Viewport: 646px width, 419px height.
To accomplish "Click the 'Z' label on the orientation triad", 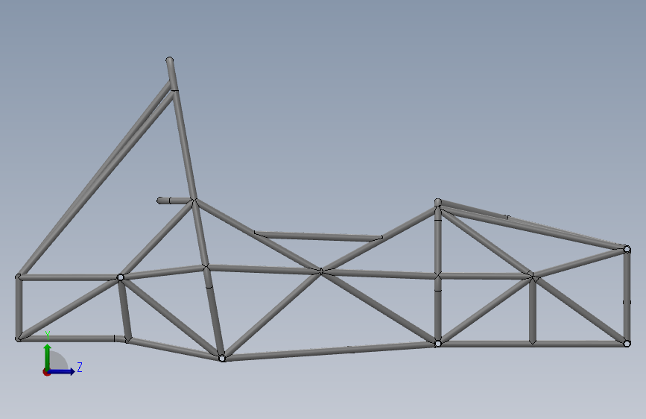I will [x=80, y=367].
